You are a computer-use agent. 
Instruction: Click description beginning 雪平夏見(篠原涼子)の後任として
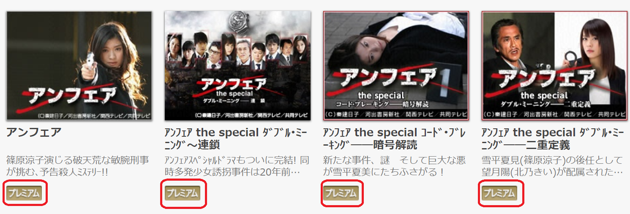[x=553, y=166]
